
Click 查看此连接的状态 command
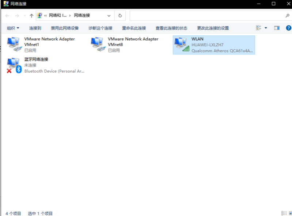pos(171,28)
